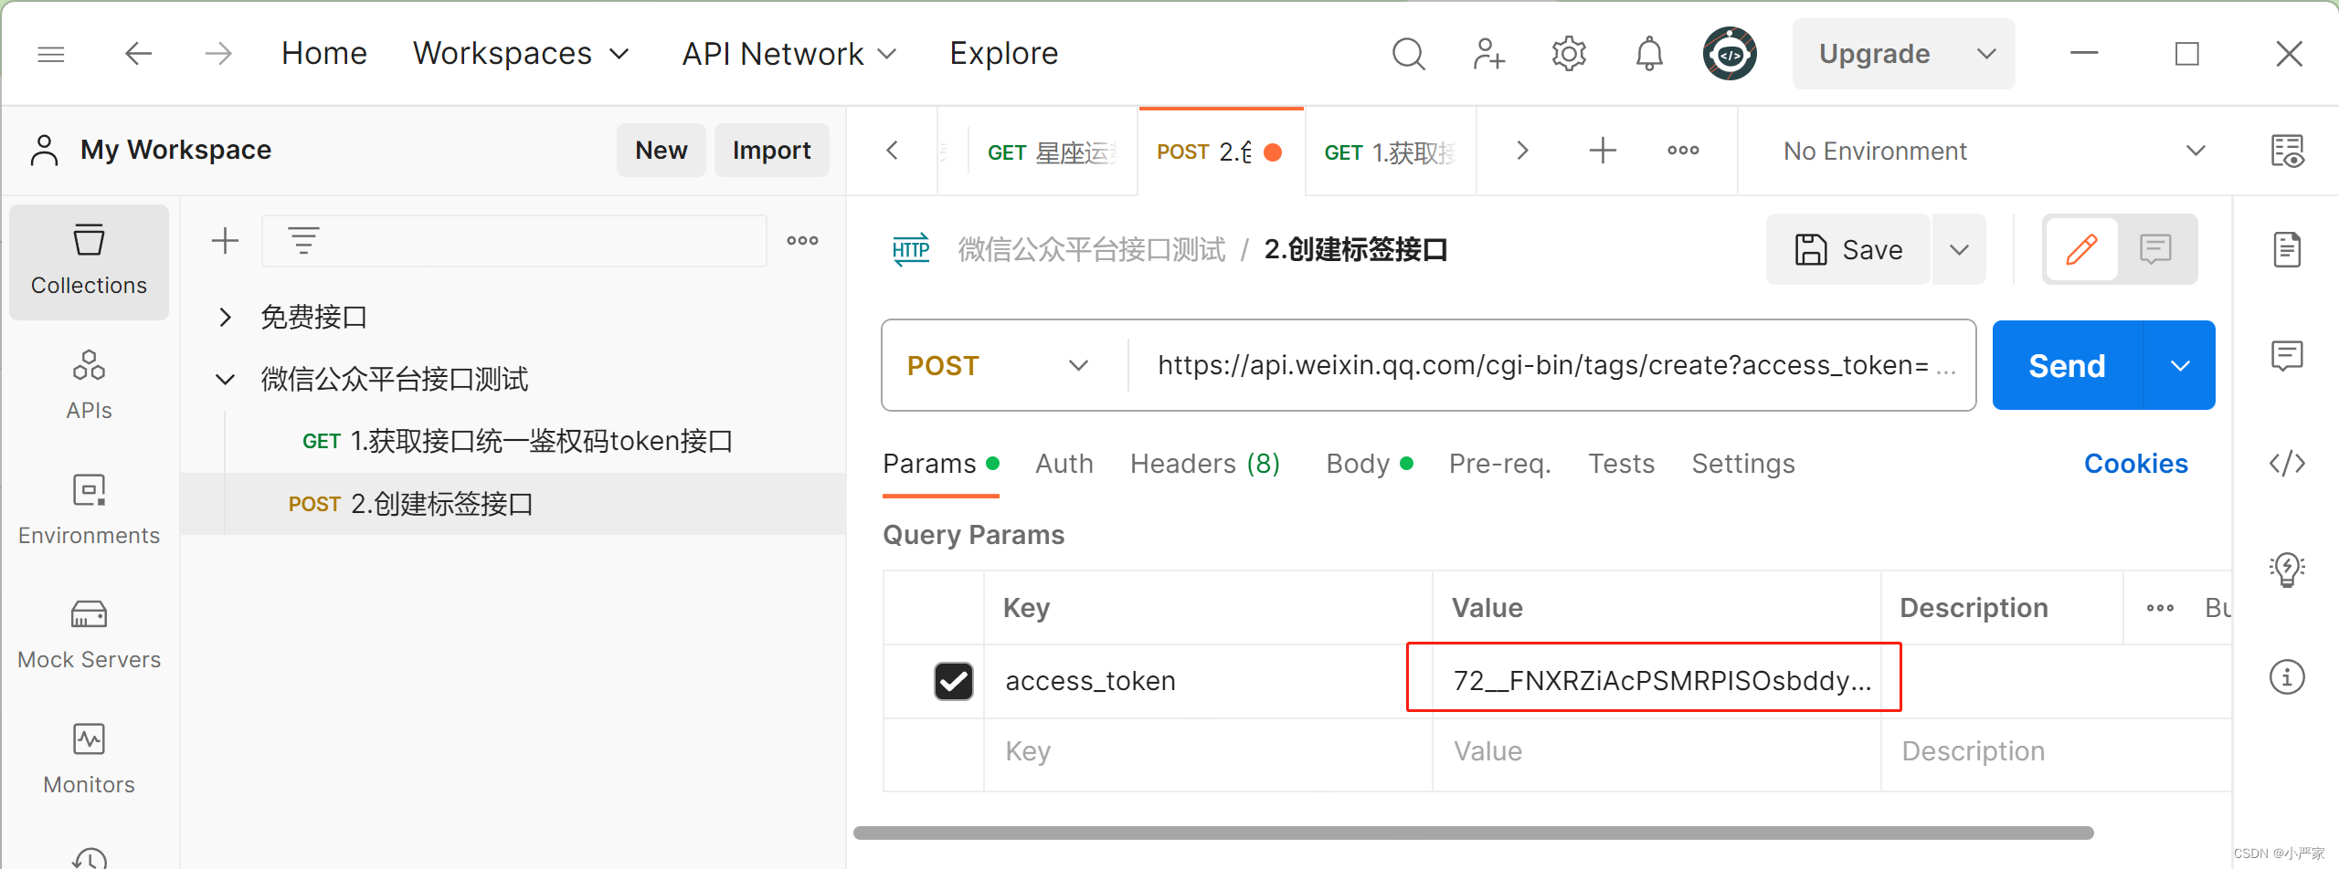Select the Body tab

tap(1369, 464)
